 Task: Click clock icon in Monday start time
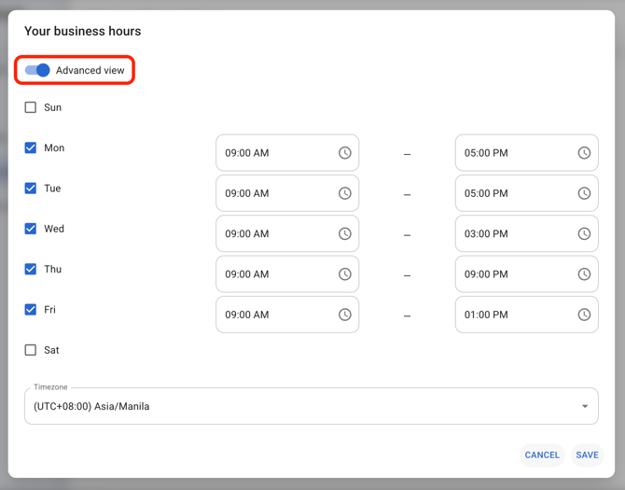pyautogui.click(x=344, y=153)
